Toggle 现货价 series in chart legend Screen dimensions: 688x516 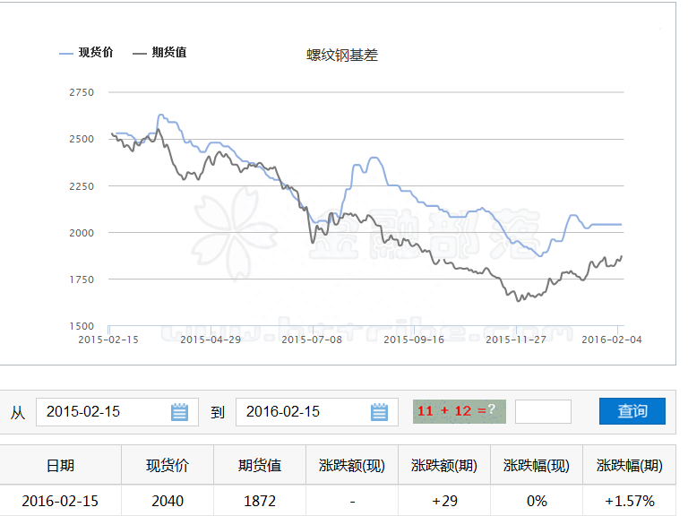[86, 53]
